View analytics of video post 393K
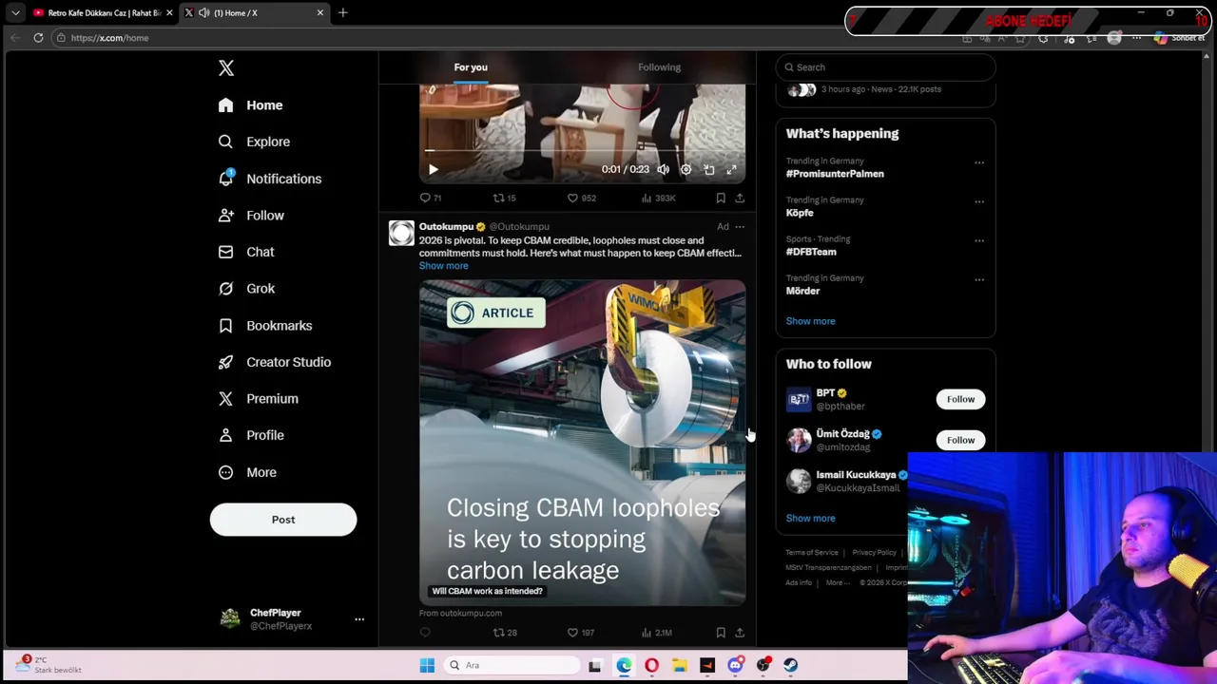 click(x=658, y=198)
